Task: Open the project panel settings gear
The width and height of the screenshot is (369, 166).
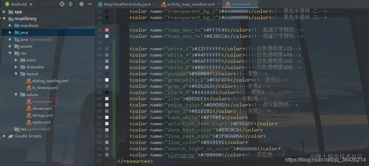Action: [81, 4]
